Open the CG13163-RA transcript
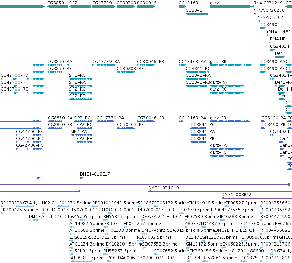 (182, 65)
